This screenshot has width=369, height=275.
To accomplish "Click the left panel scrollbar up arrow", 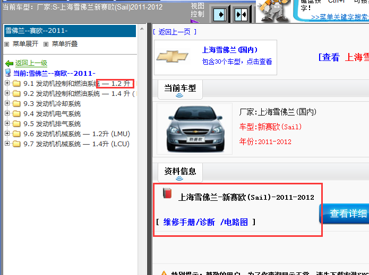I will [x=142, y=29].
